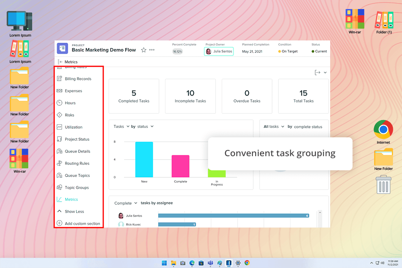Click the export arrow icon
402x268 pixels.
317,73
